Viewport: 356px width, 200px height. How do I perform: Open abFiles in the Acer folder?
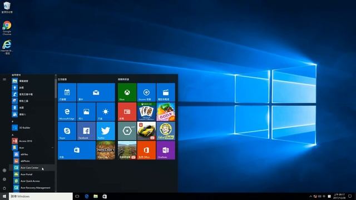pos(32,154)
